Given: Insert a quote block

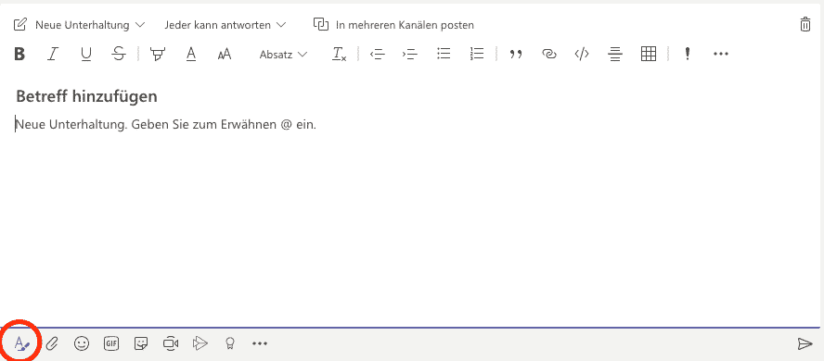Looking at the screenshot, I should (x=516, y=54).
